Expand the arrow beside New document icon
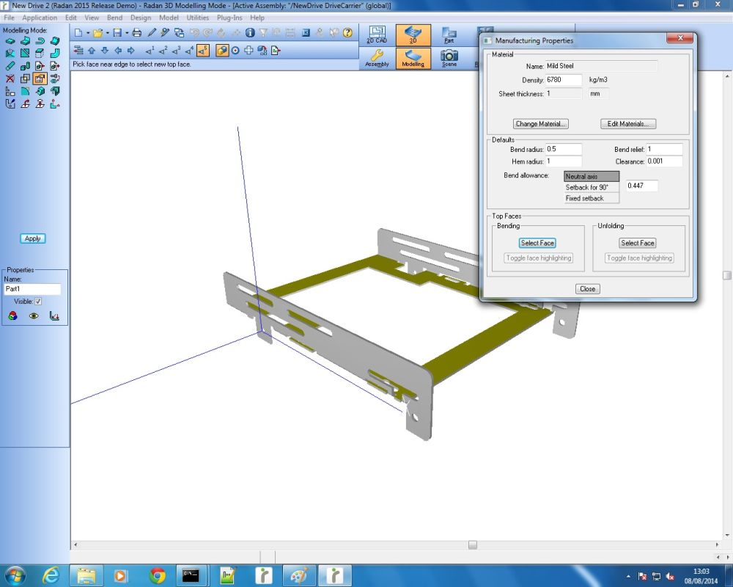Screen dimensions: 733x587 pos(87,33)
